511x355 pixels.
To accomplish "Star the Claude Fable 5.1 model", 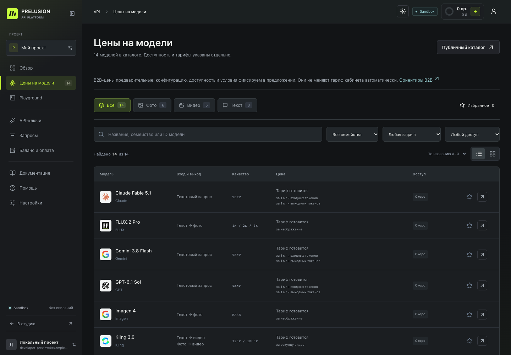I will coord(469,197).
